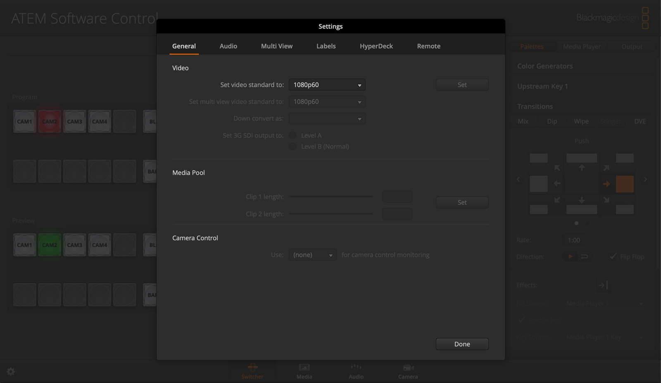The height and width of the screenshot is (383, 661).
Task: Open the Down convert as dropdown
Action: (327, 118)
